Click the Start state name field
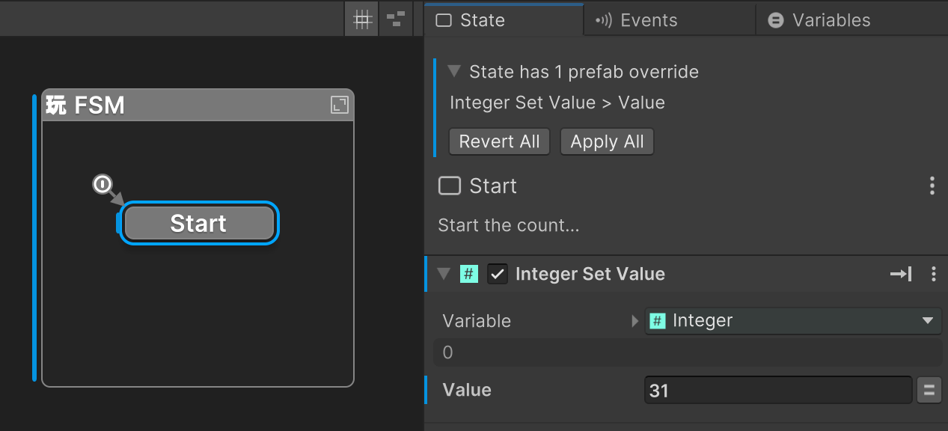 coord(493,186)
